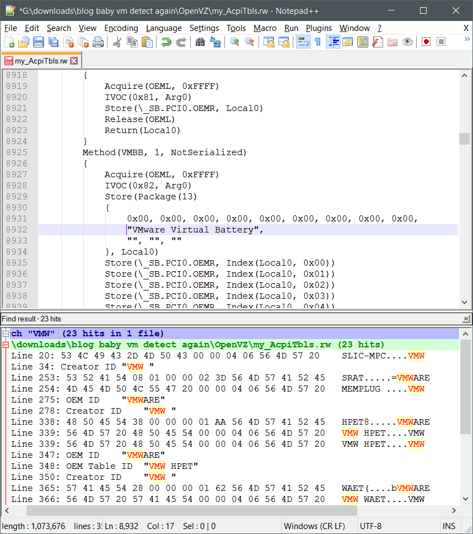Screen dimensions: 473x534
Task: Toggle Show All Characters pilcrow icon
Action: pyautogui.click(x=318, y=42)
